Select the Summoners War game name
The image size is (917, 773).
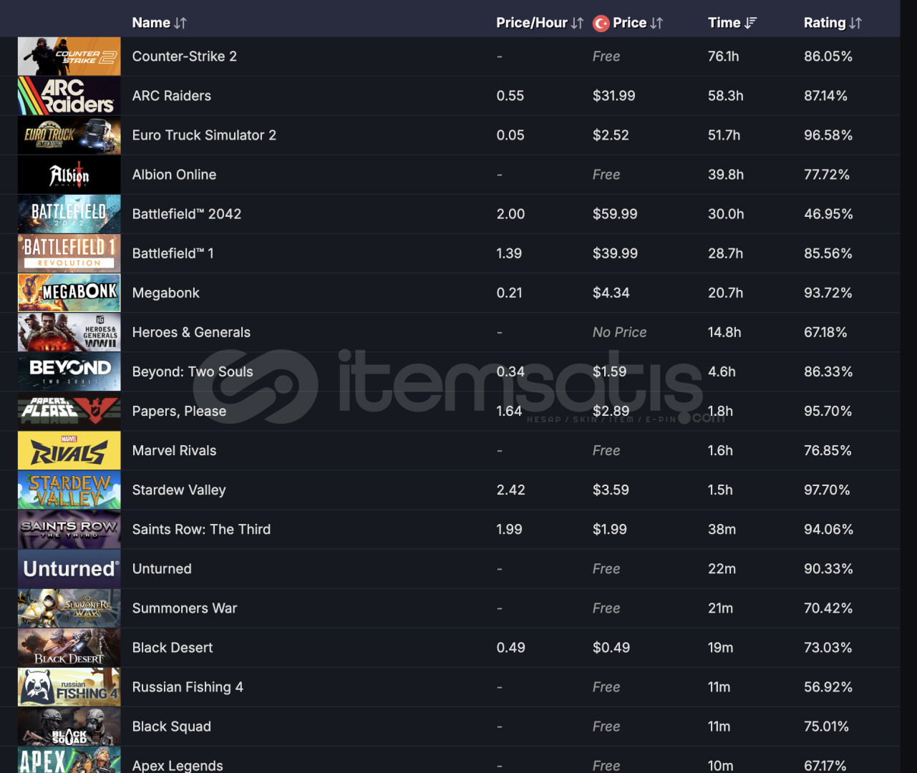[185, 608]
